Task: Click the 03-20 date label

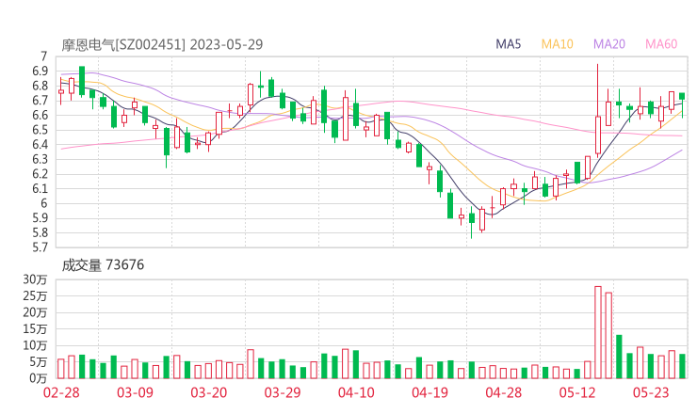Action: point(209,392)
